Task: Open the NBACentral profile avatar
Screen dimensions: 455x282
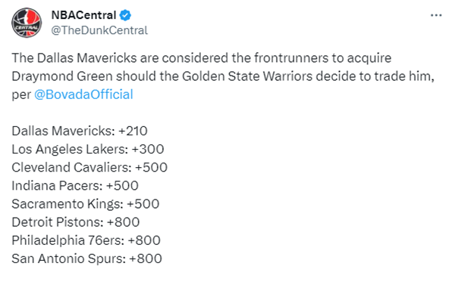Action: click(27, 23)
